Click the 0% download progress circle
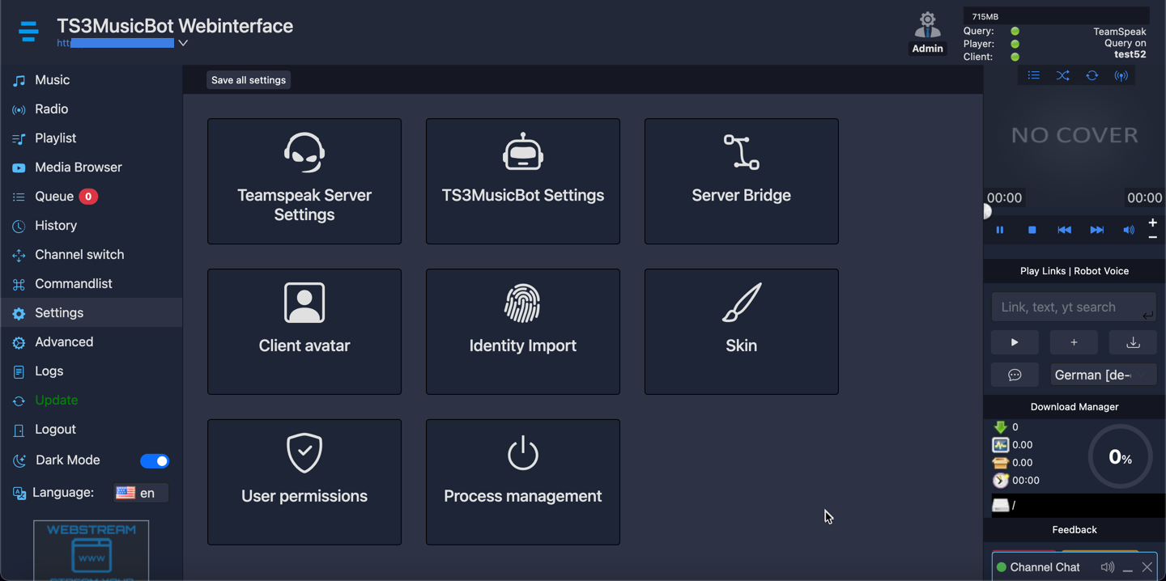1166x581 pixels. tap(1121, 457)
